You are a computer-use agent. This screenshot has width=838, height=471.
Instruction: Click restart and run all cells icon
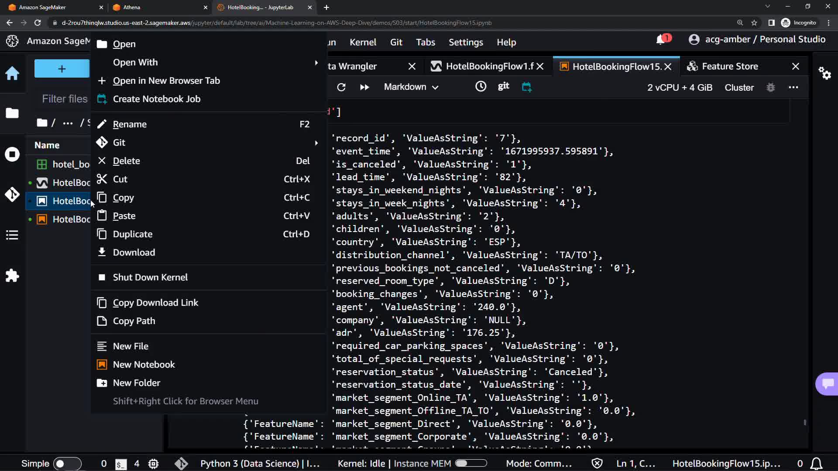pyautogui.click(x=364, y=87)
